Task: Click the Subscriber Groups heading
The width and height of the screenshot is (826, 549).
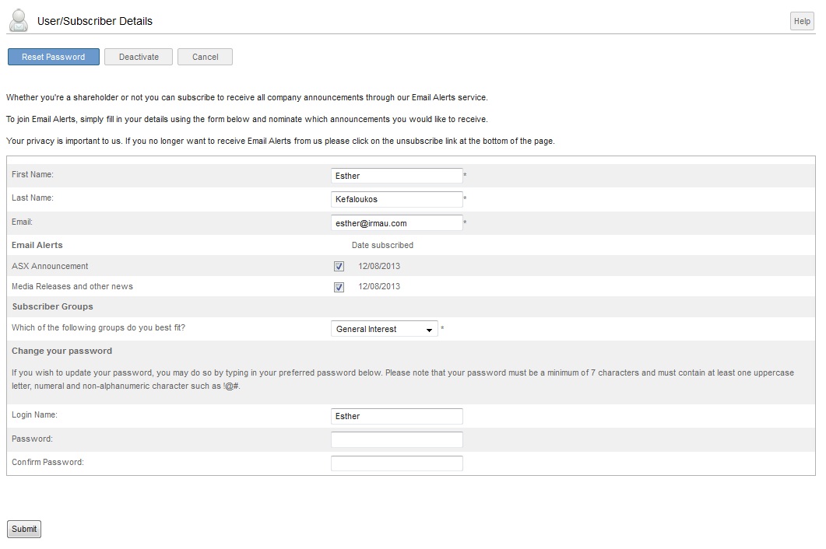Action: [52, 306]
